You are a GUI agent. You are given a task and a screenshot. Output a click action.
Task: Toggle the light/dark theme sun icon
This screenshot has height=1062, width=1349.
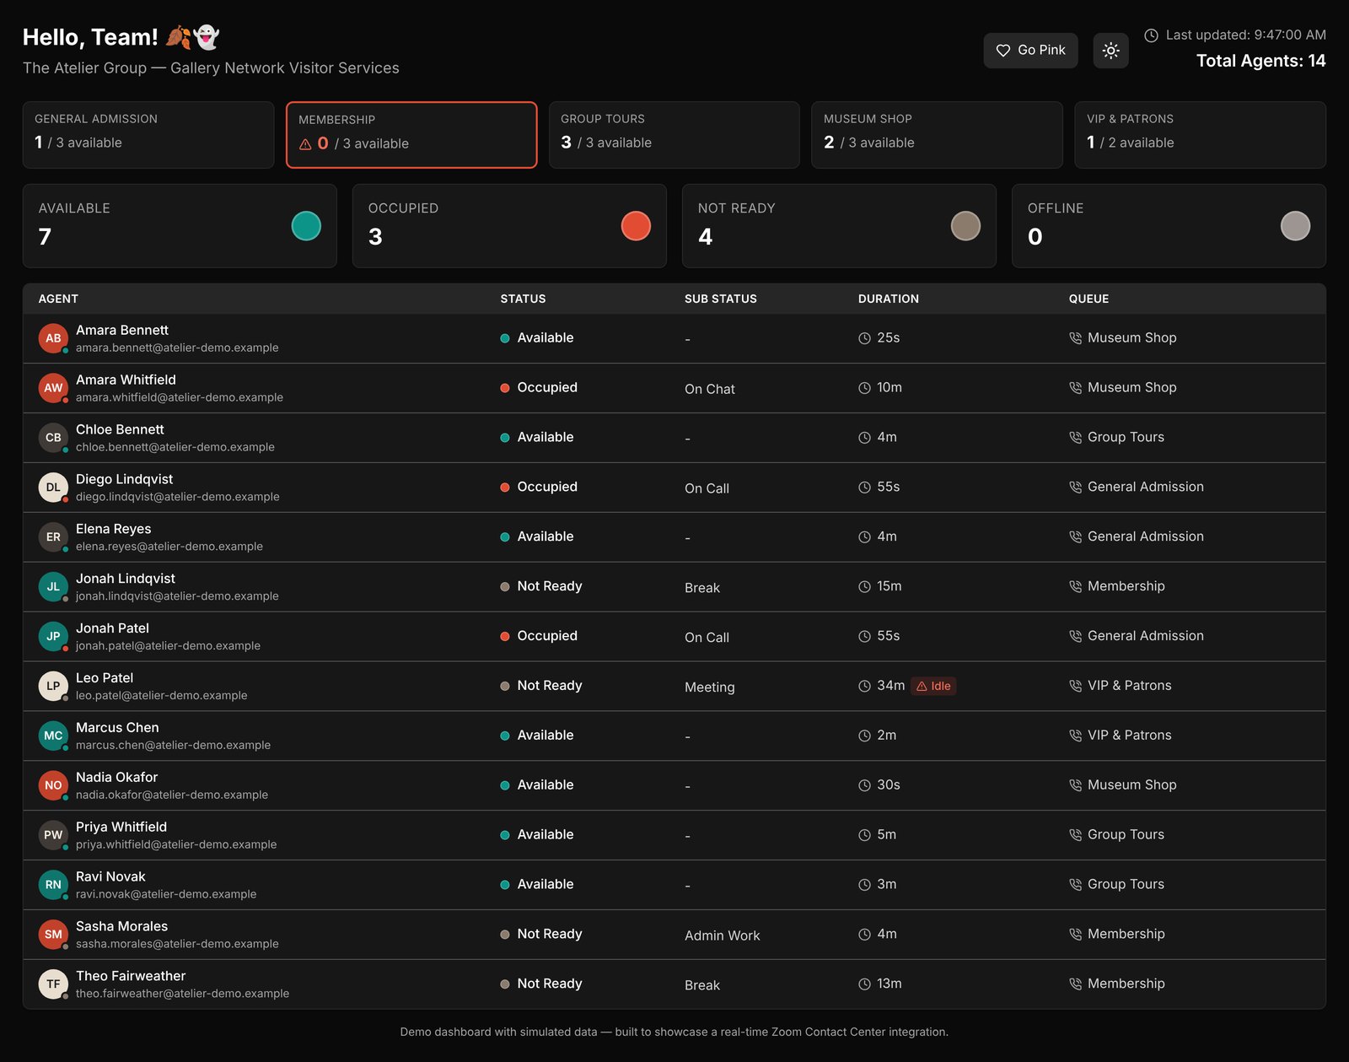(x=1110, y=51)
